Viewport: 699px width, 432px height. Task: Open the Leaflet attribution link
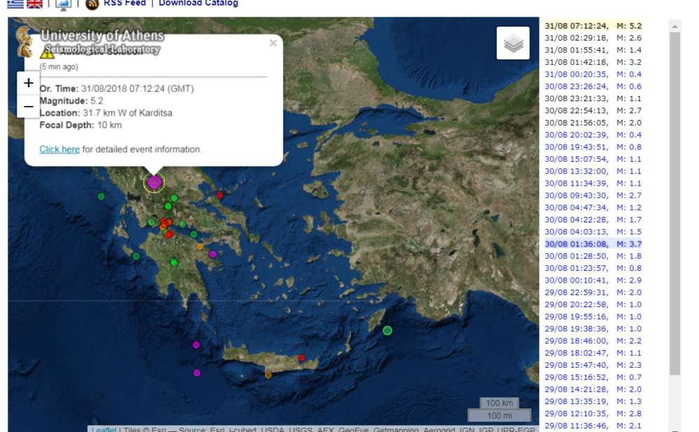point(103,429)
